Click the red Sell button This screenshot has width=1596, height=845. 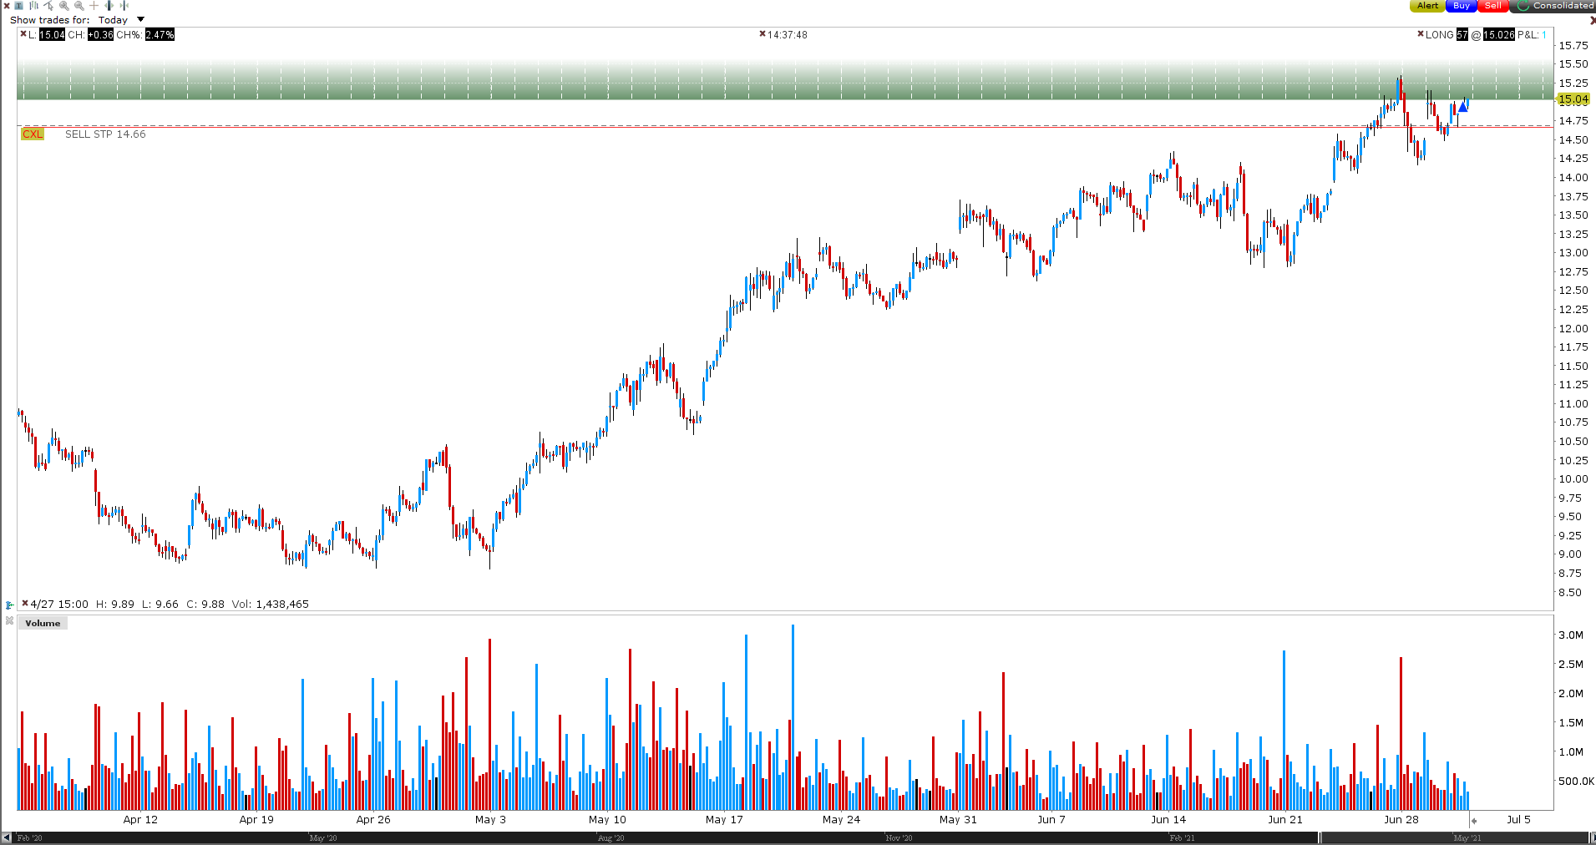1493,6
